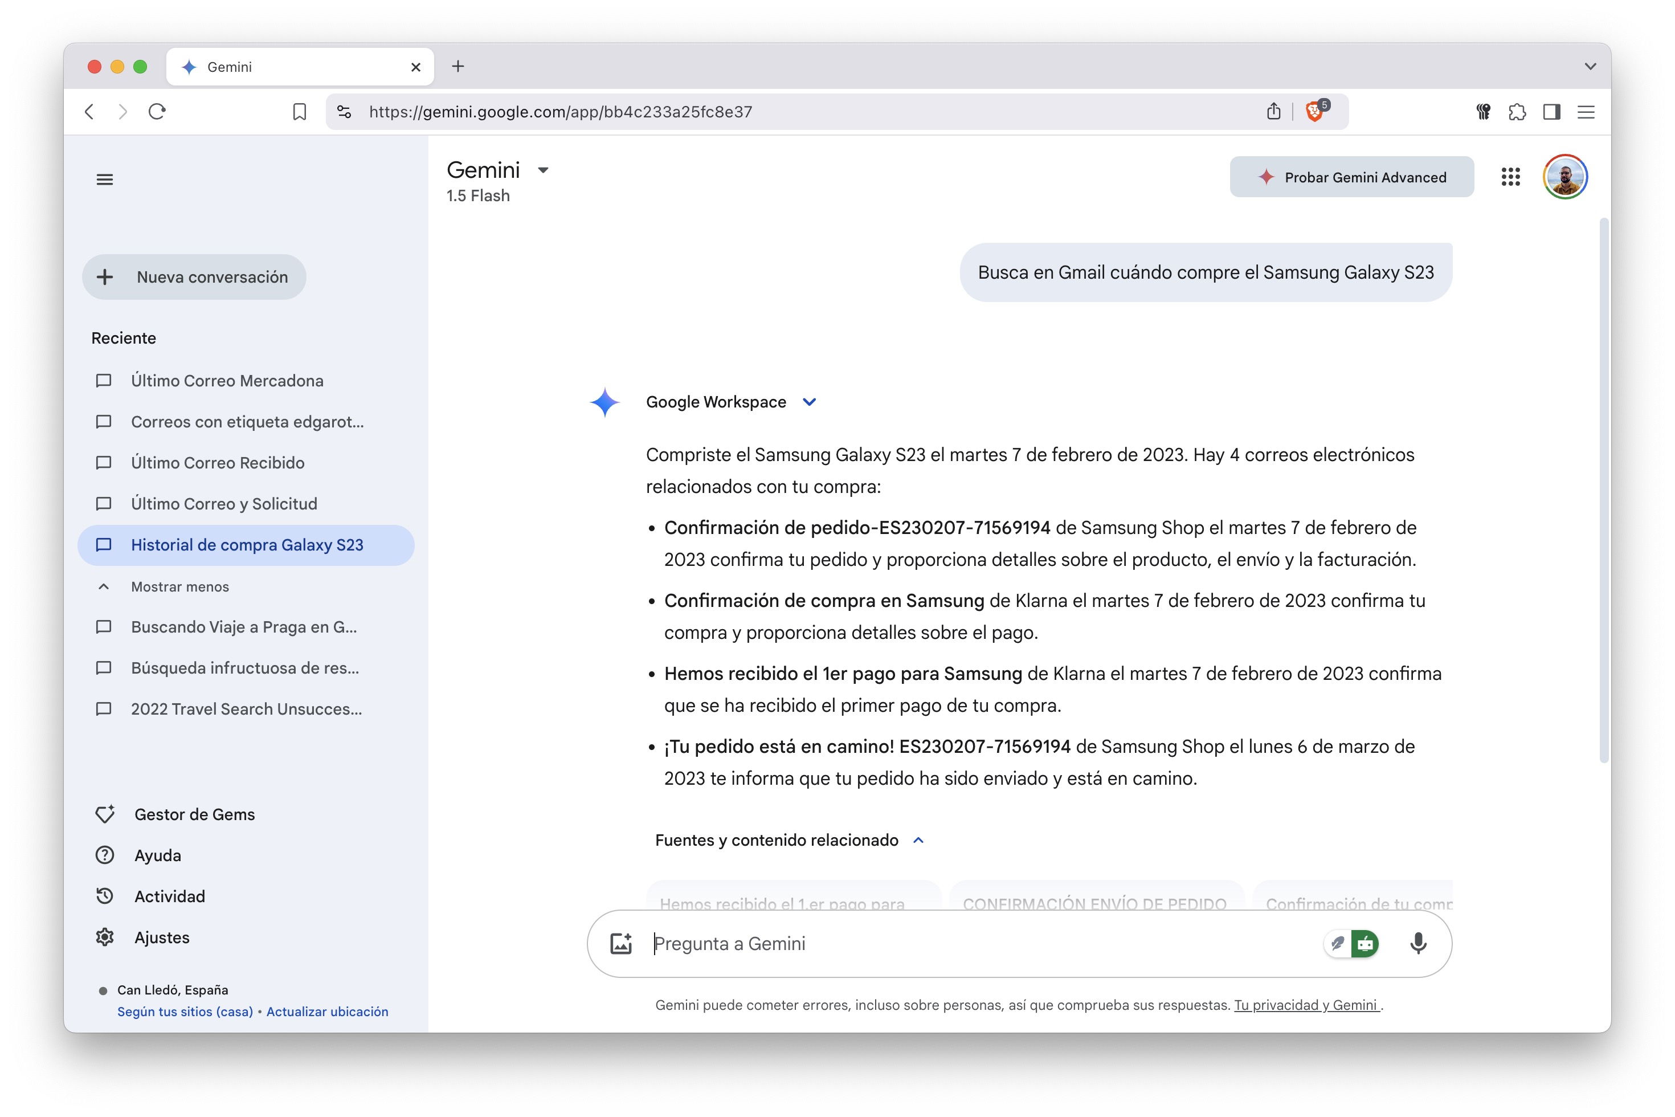Open chat Último Correo Recibido
Viewport: 1675px width, 1117px height.
tap(246, 462)
